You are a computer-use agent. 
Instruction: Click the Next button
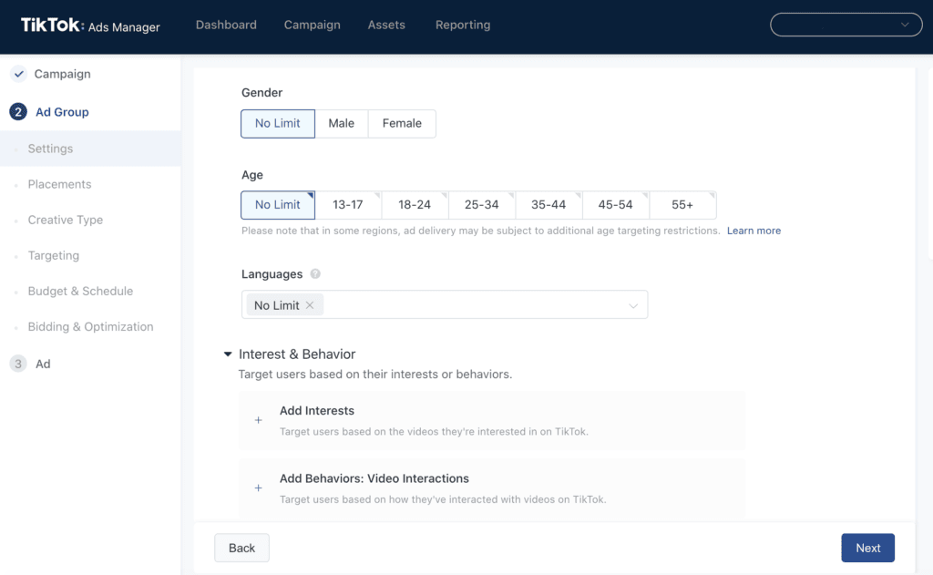tap(867, 548)
